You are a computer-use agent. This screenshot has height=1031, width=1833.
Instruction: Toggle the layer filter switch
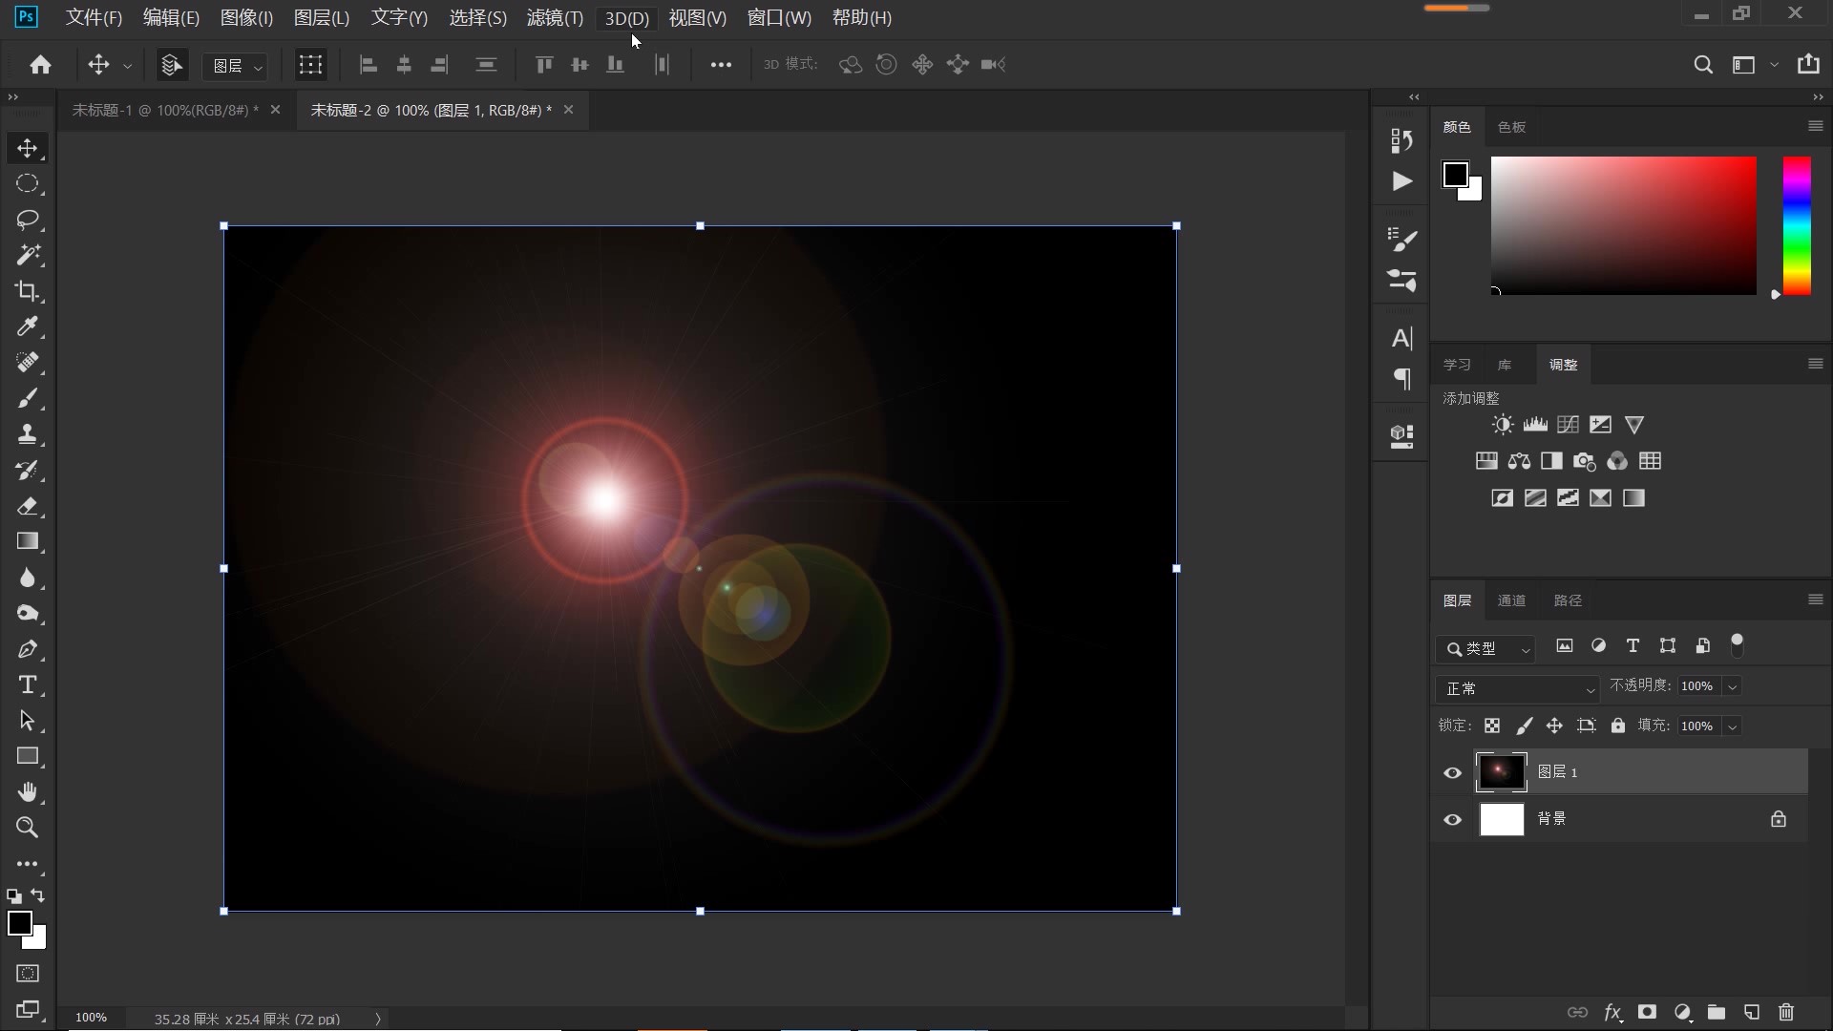point(1737,645)
